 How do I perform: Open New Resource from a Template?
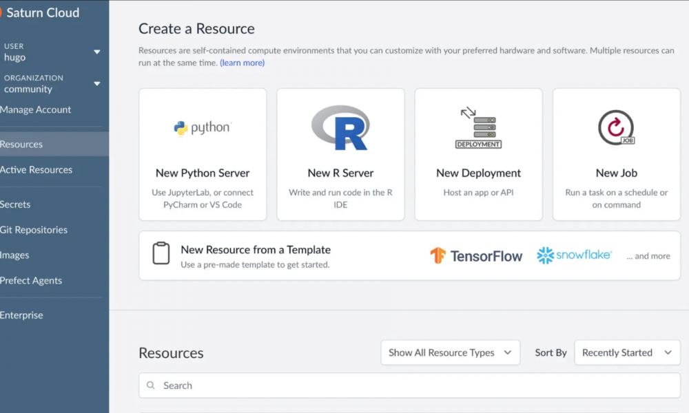409,255
